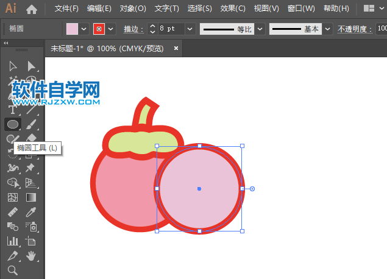Adjust stroke weight with the stepper arrows
The height and width of the screenshot is (279, 387).
(x=152, y=29)
